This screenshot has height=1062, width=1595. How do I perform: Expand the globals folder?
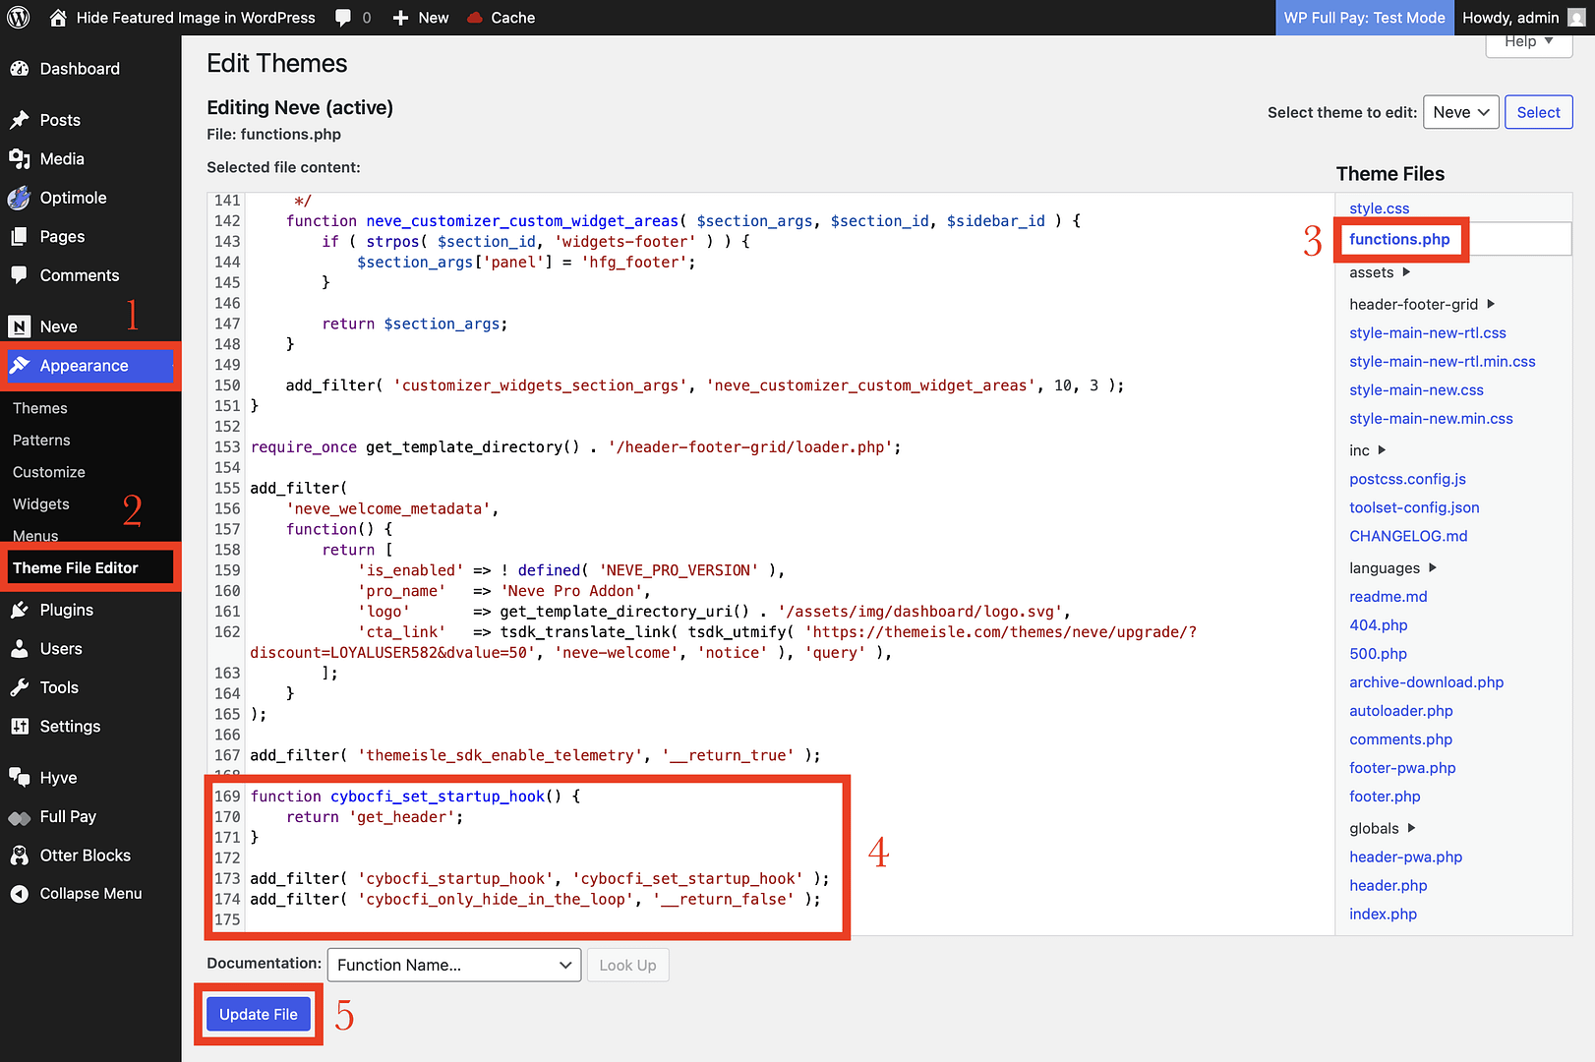point(1382,829)
